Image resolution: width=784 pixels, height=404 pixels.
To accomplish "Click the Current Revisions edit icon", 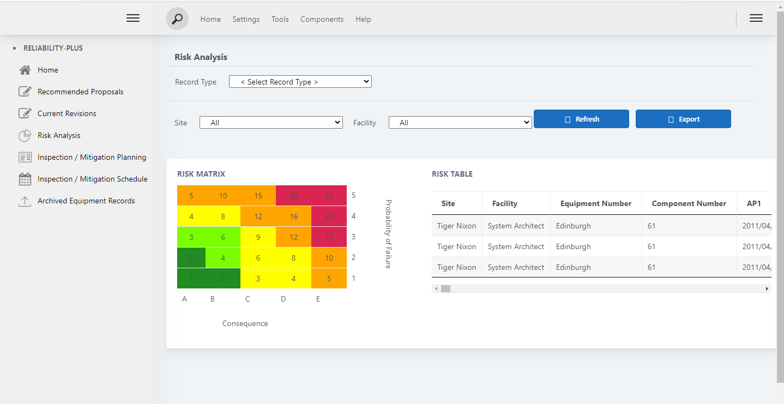I will click(25, 113).
